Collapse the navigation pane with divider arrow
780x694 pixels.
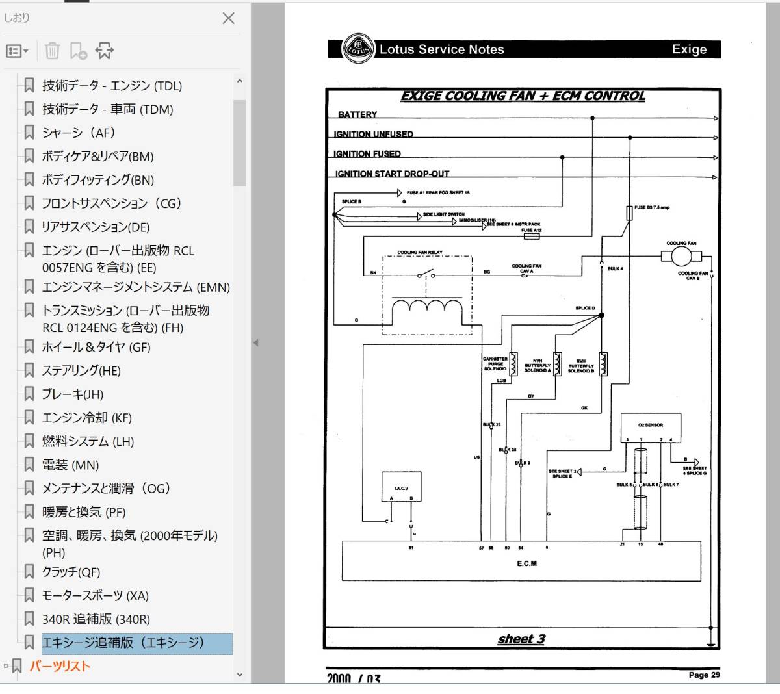255,342
